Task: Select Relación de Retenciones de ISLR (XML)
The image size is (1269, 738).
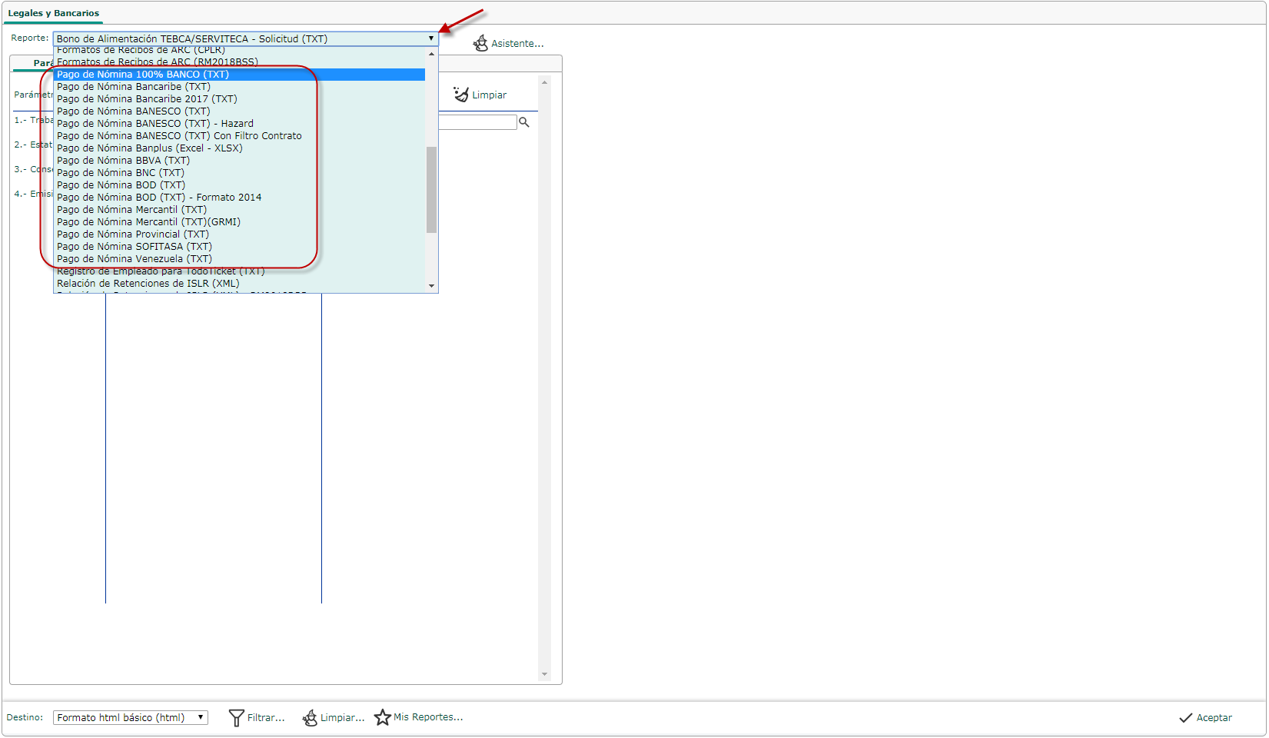Action: pyautogui.click(x=148, y=284)
